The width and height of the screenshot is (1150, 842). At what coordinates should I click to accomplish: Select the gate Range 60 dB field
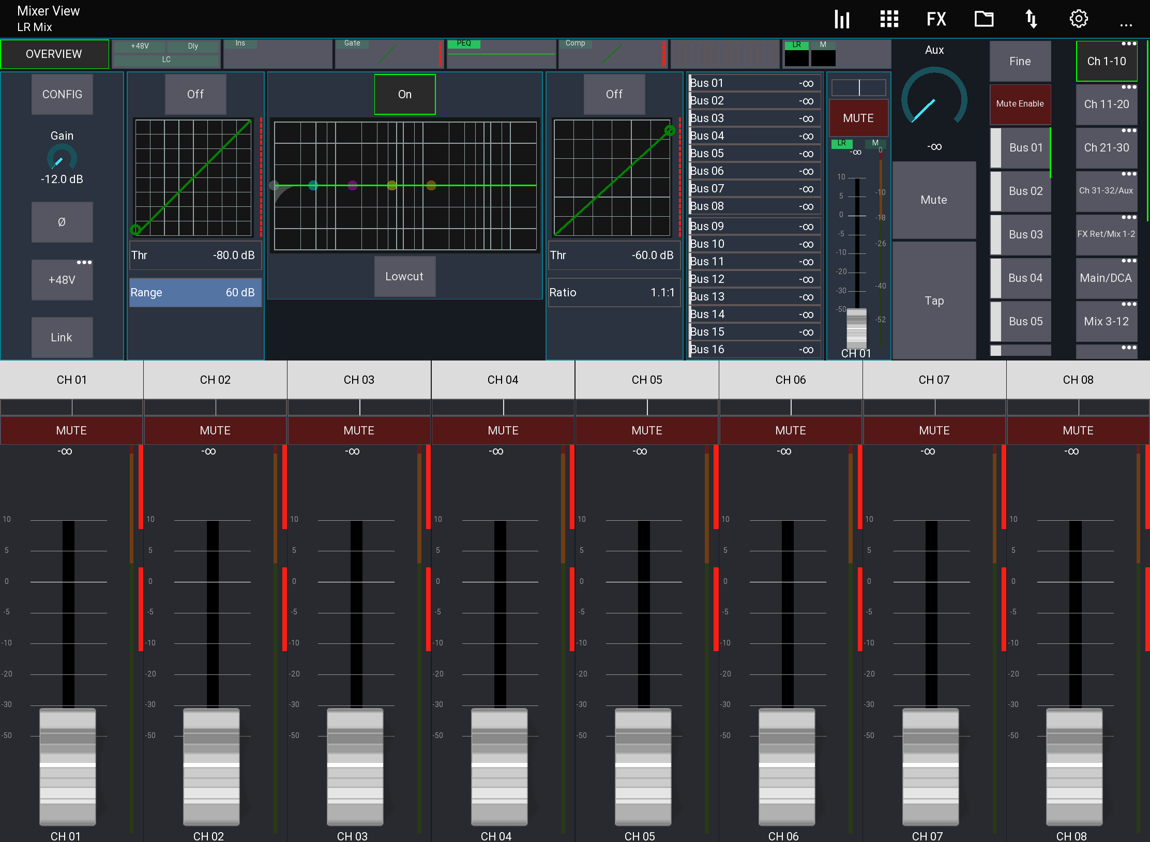click(195, 293)
